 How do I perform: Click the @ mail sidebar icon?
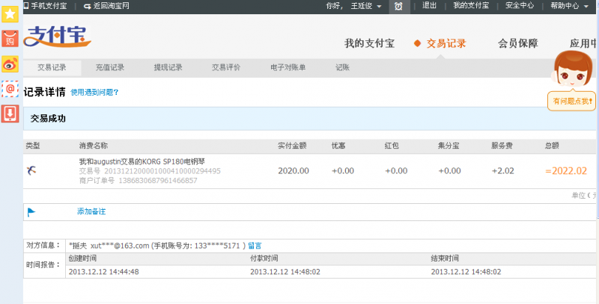(x=10, y=89)
